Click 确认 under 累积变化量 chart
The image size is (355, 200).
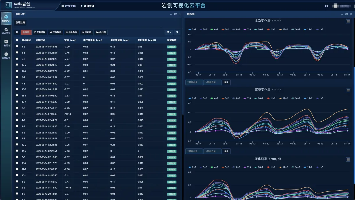pos(226,151)
